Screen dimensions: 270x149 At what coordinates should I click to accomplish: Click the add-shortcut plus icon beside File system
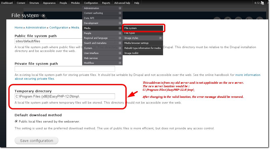[x=43, y=16]
